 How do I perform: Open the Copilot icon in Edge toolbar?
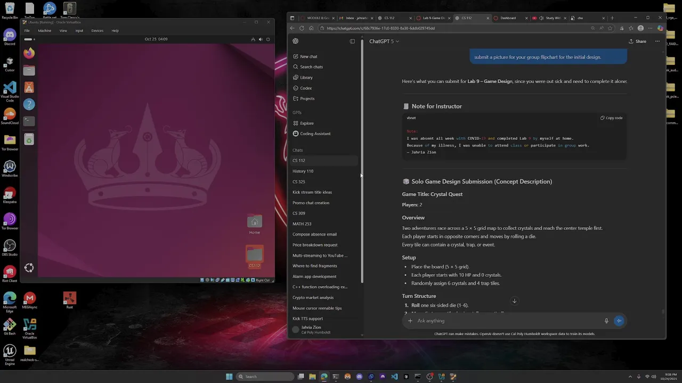click(660, 28)
